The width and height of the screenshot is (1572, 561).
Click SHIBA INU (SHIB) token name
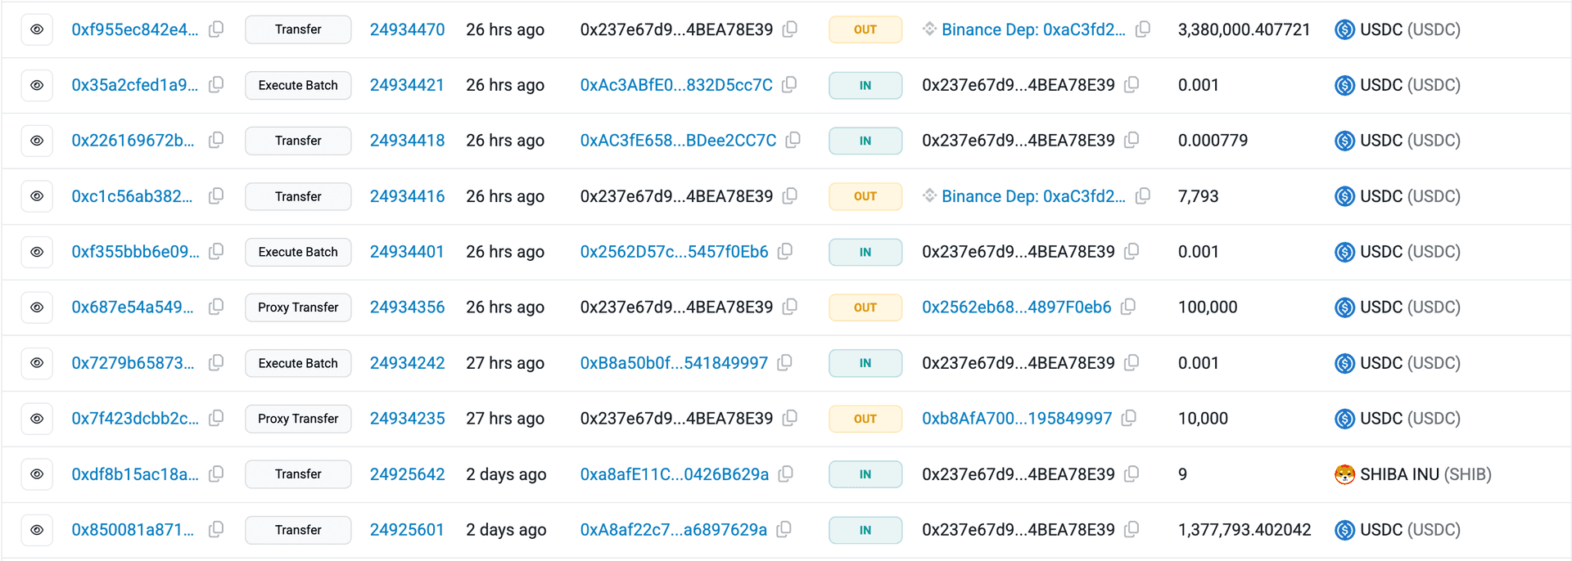[1425, 474]
